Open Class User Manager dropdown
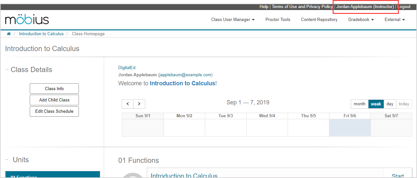Screen dimensions: 417x178 [233, 19]
